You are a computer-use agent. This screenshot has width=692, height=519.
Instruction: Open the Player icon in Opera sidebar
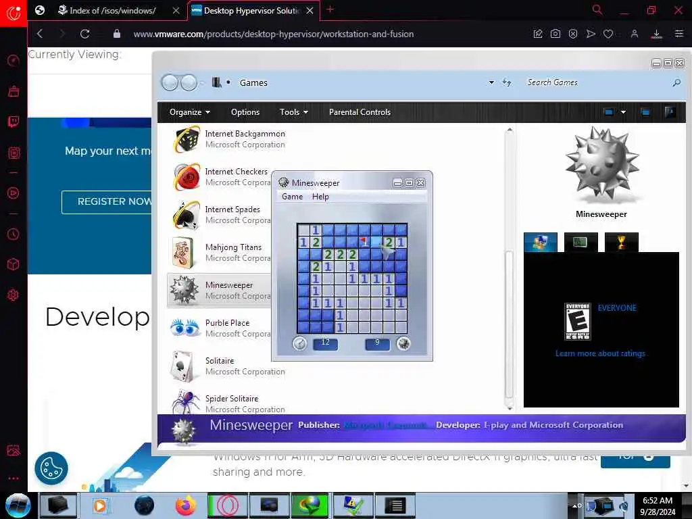(14, 193)
